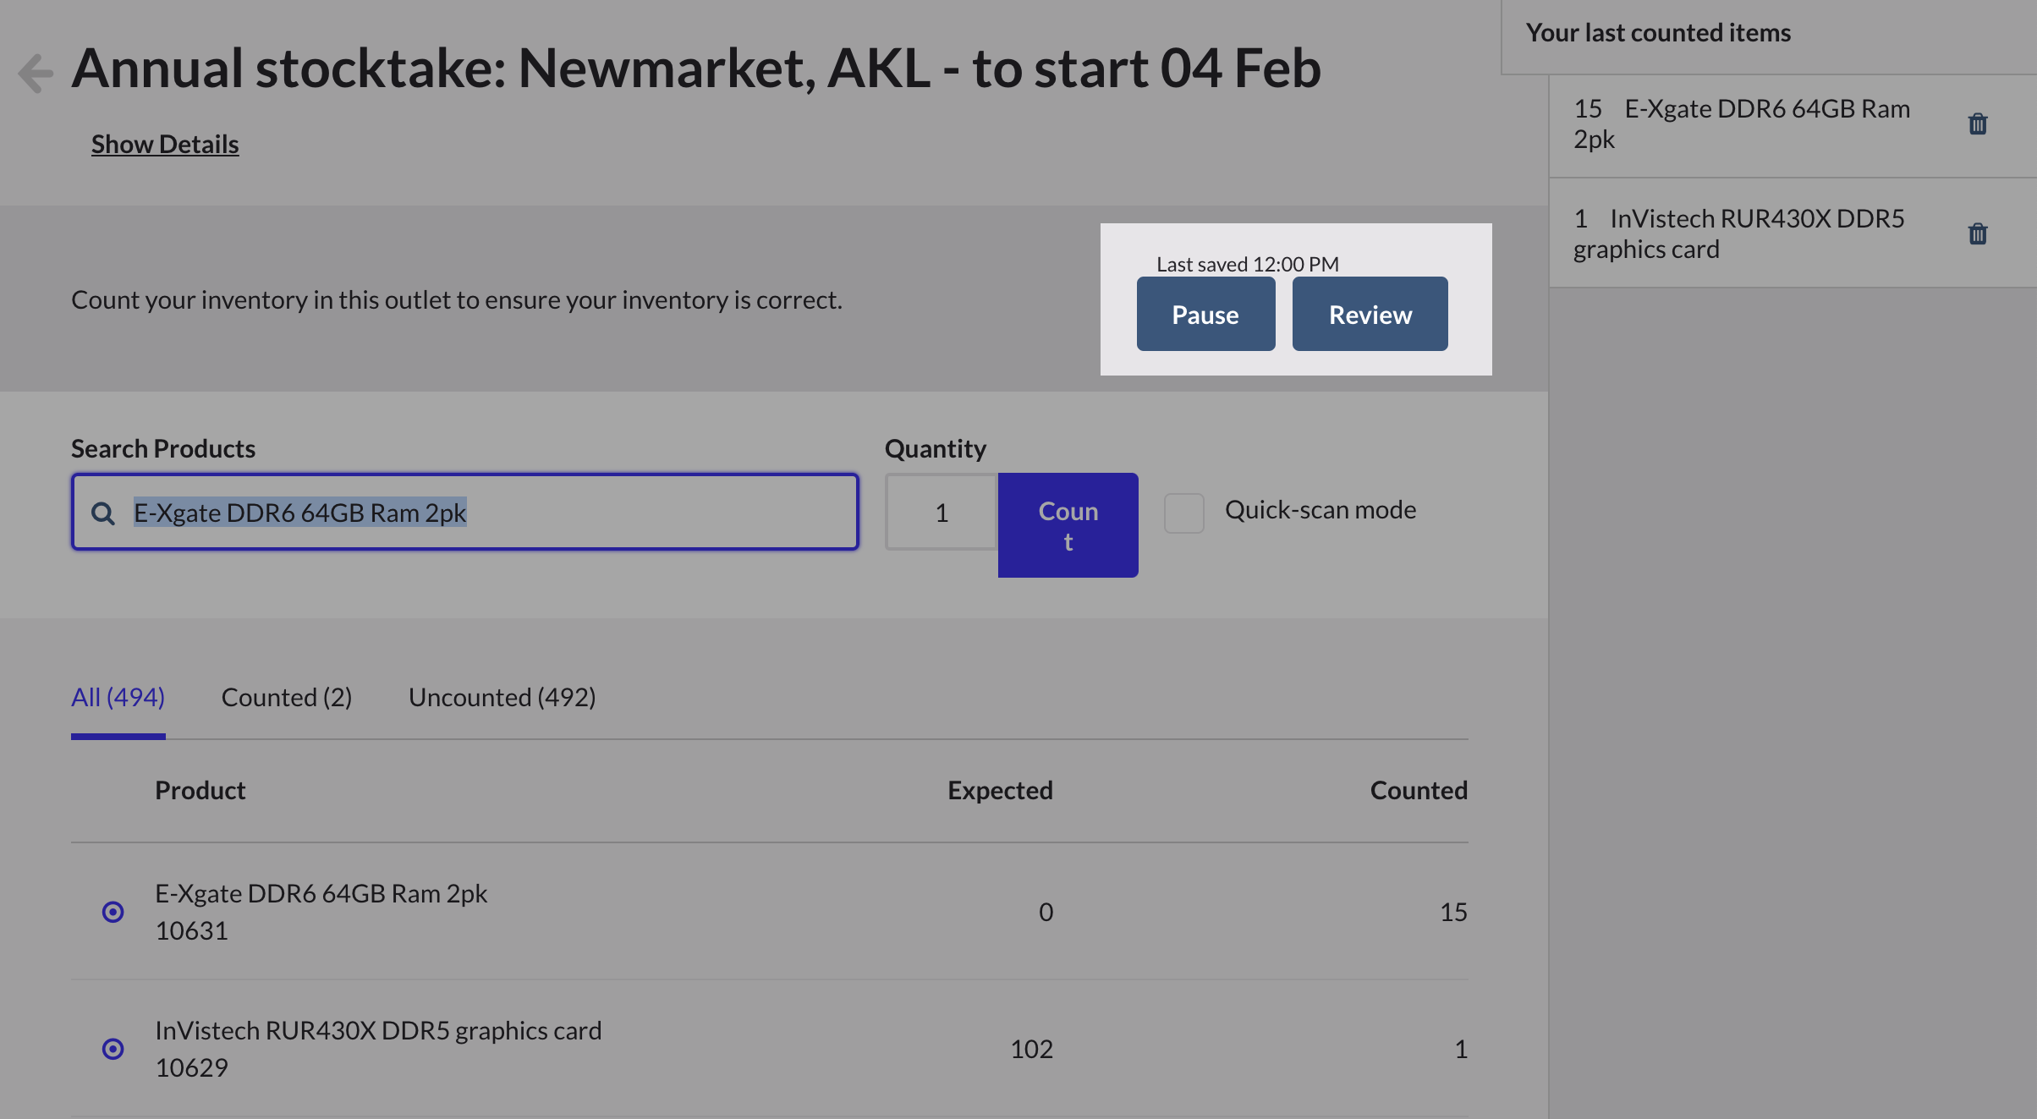Screen dimensions: 2037x1119
Task: Click the target icon beside InVistech RUR430X row
Action: pos(113,1049)
